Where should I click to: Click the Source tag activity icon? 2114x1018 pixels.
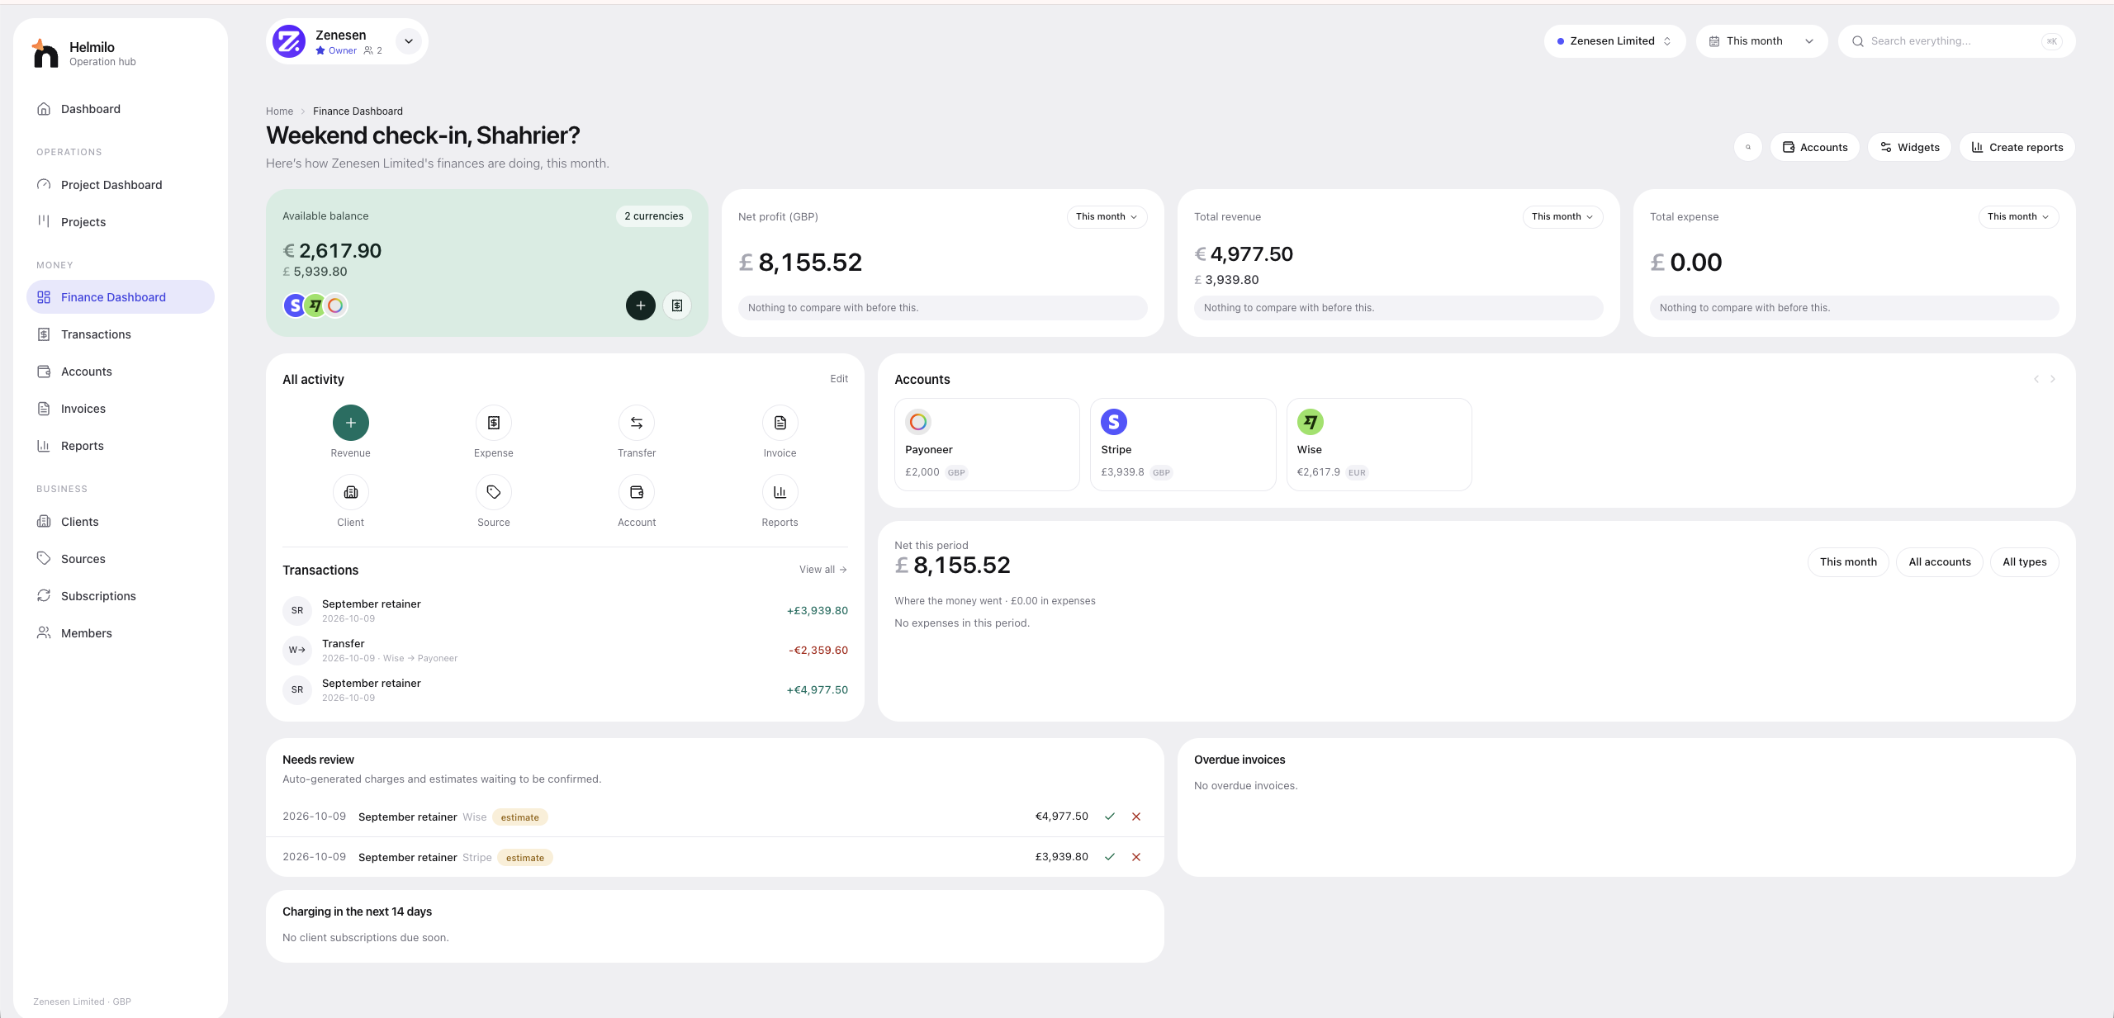494,492
